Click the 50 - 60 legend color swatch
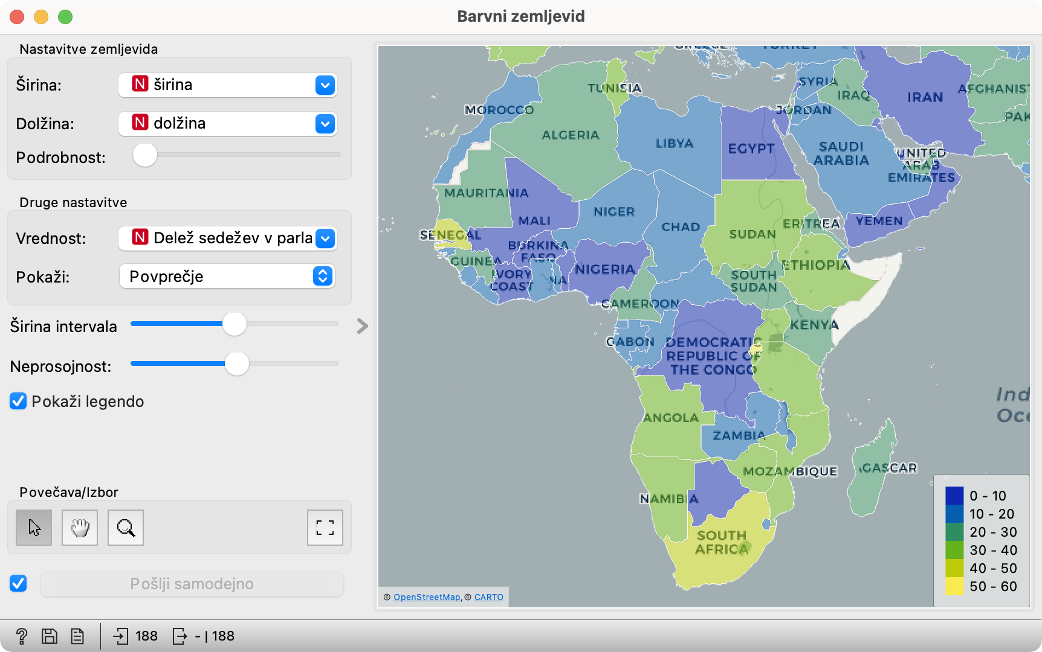 point(954,586)
